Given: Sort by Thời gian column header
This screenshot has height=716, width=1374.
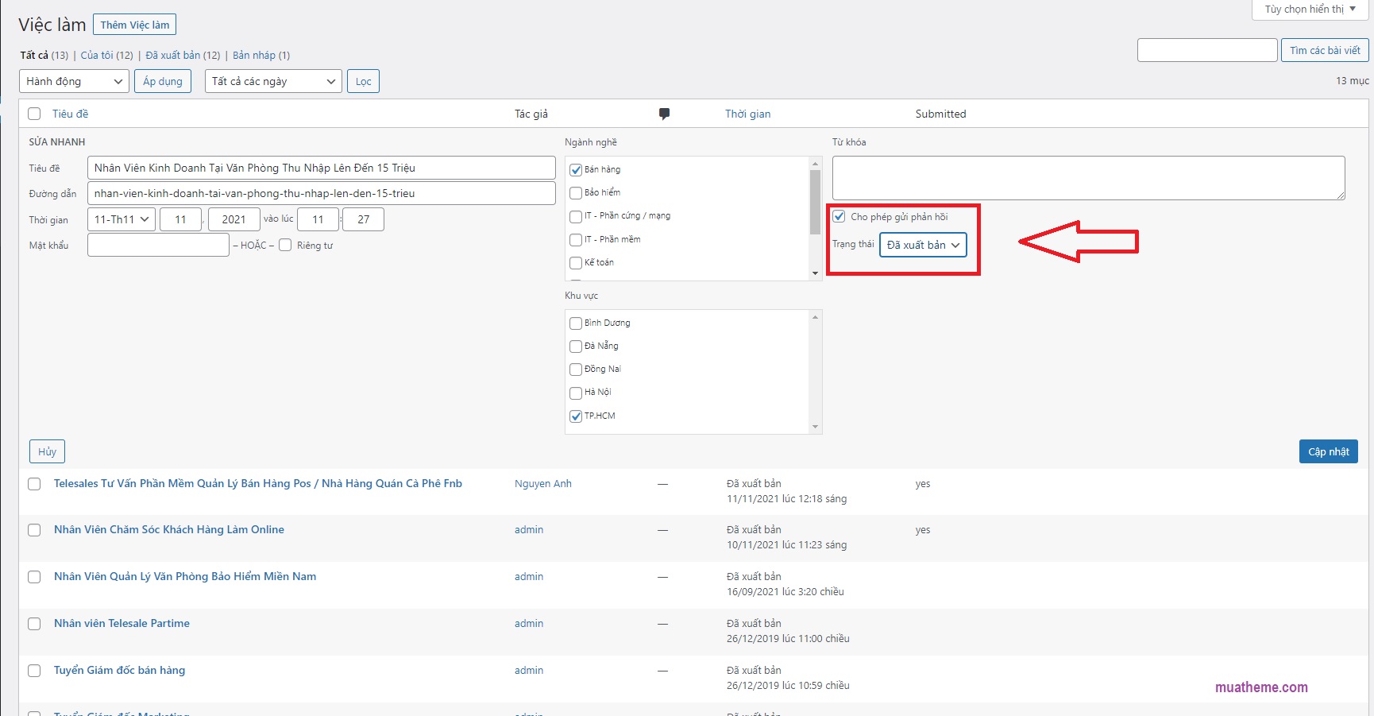Looking at the screenshot, I should pos(747,114).
